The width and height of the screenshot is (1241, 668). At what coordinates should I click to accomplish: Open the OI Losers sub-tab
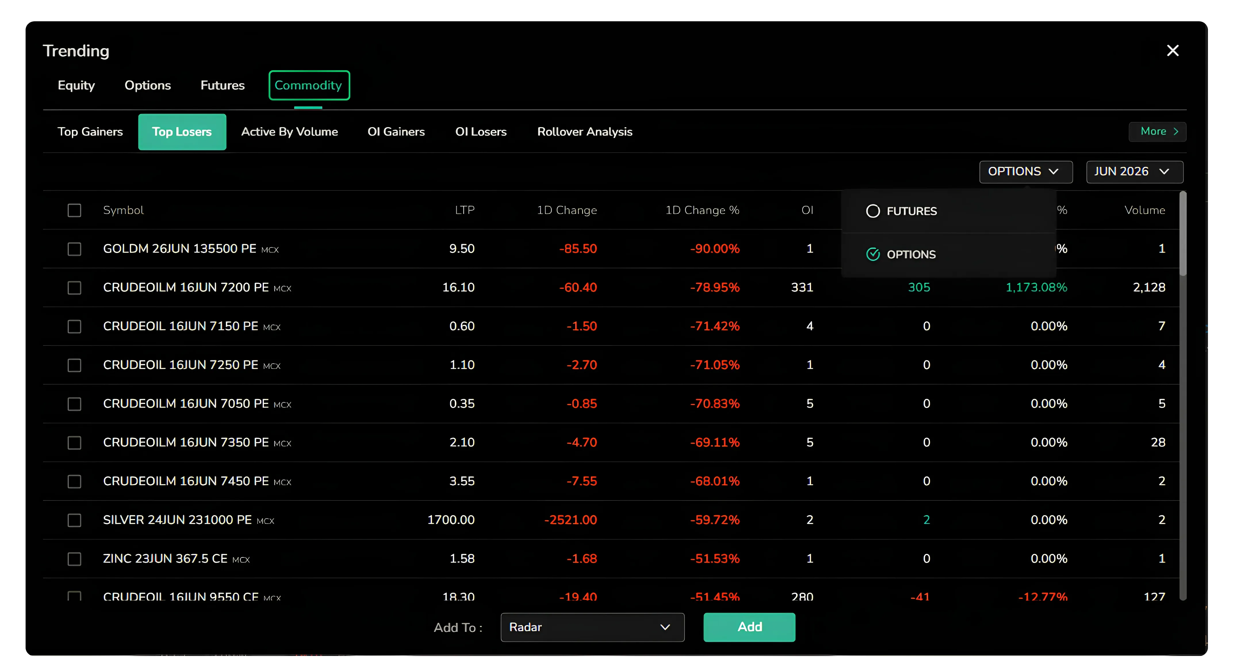tap(481, 131)
